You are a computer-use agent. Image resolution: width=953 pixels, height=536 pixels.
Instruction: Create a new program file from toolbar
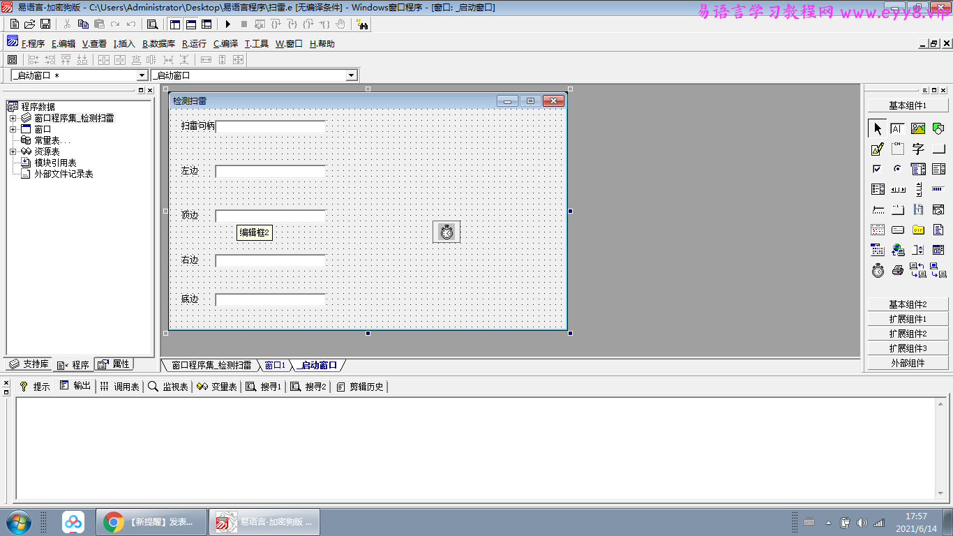tap(15, 24)
